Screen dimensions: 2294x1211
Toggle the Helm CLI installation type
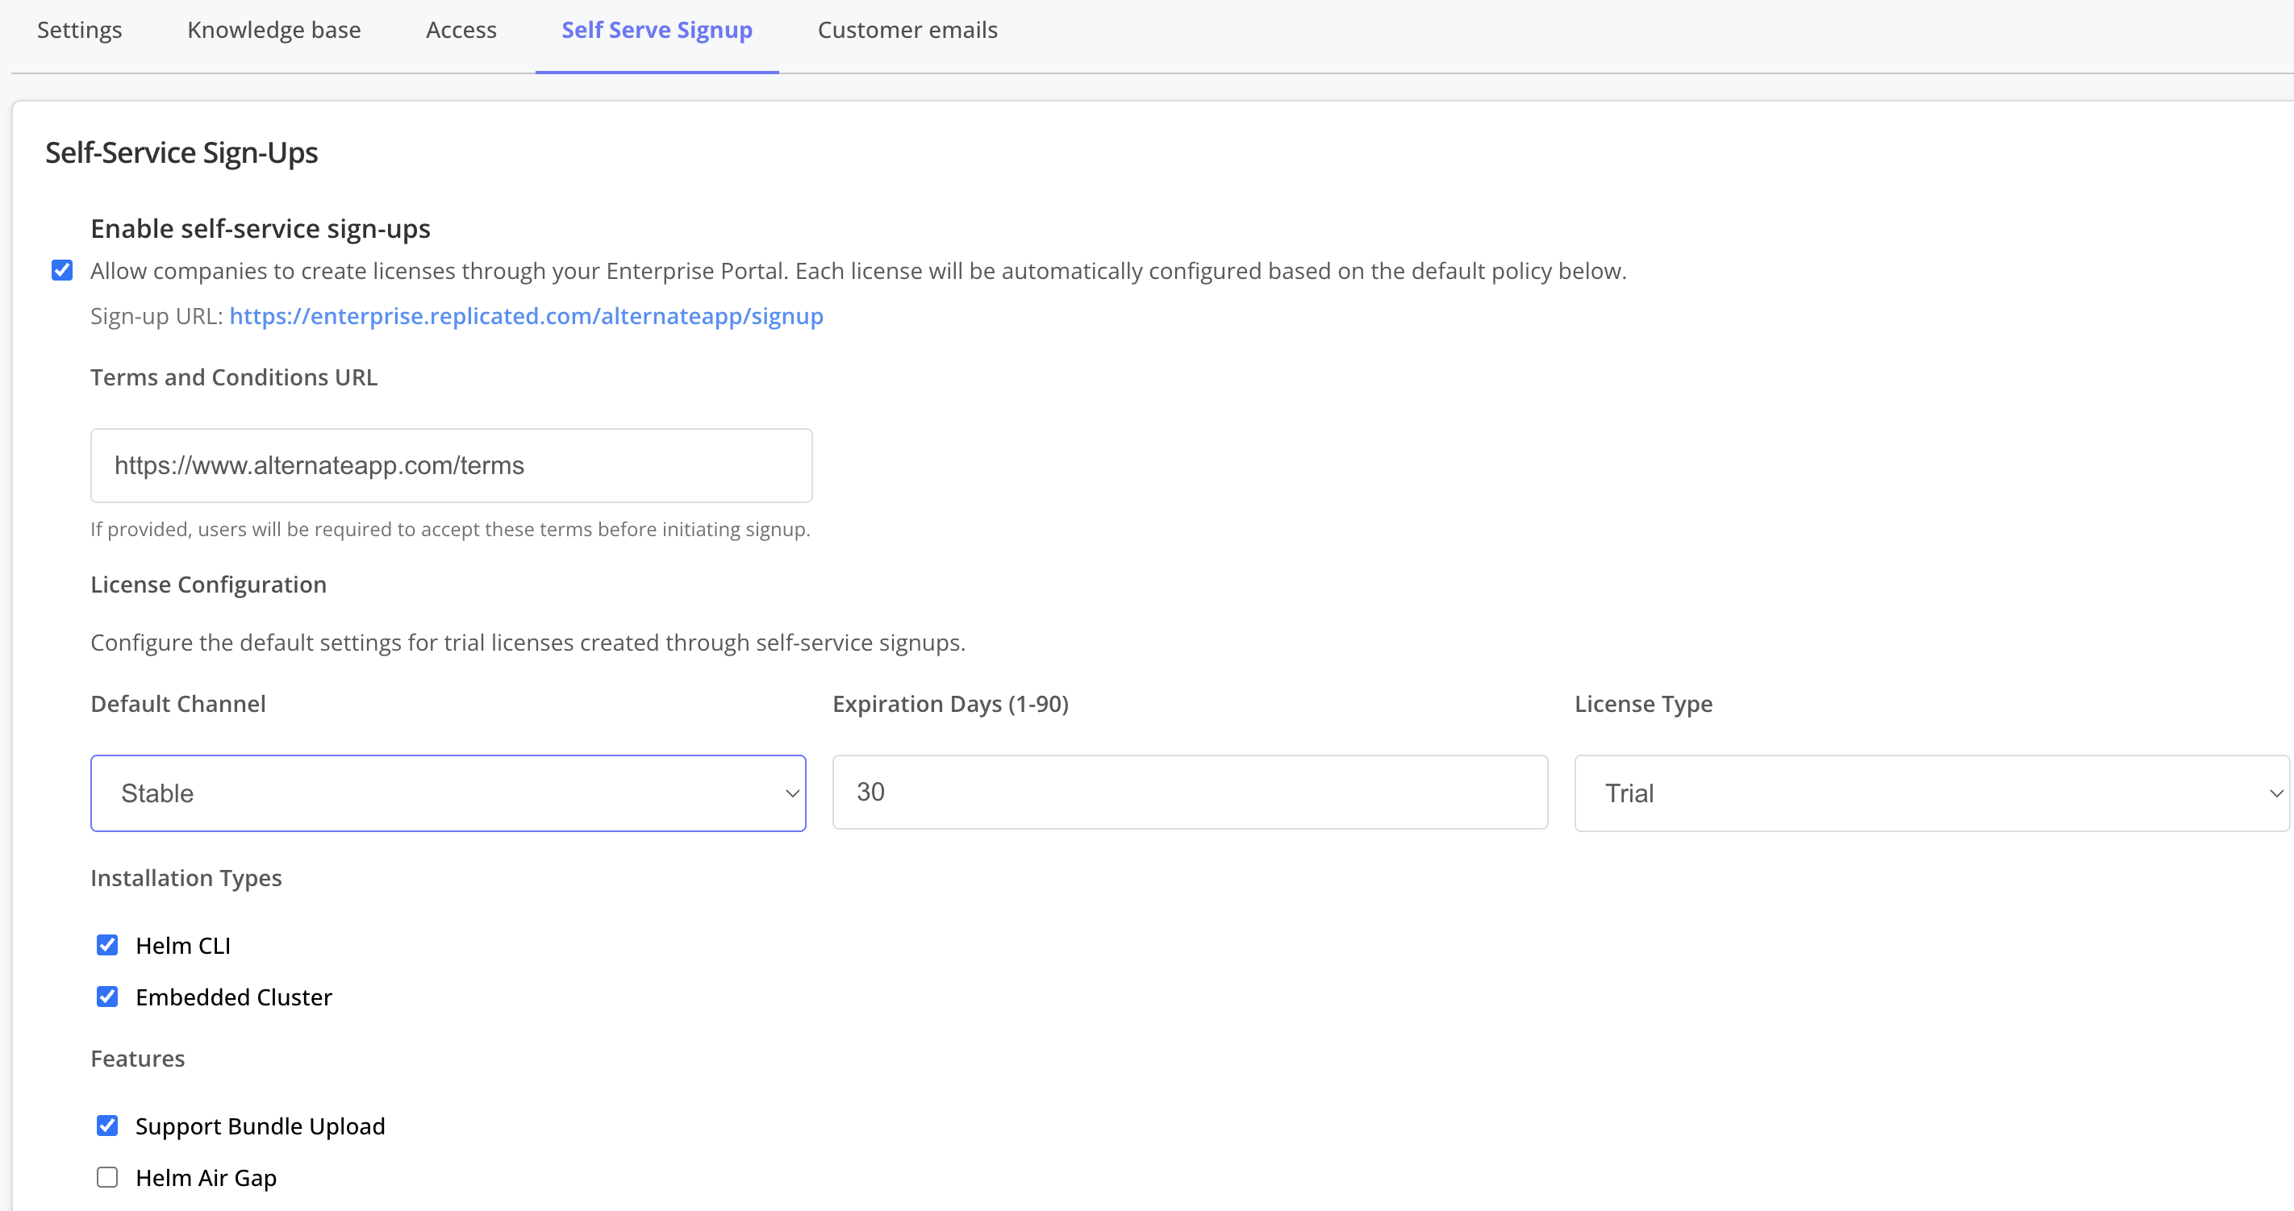pyautogui.click(x=106, y=945)
